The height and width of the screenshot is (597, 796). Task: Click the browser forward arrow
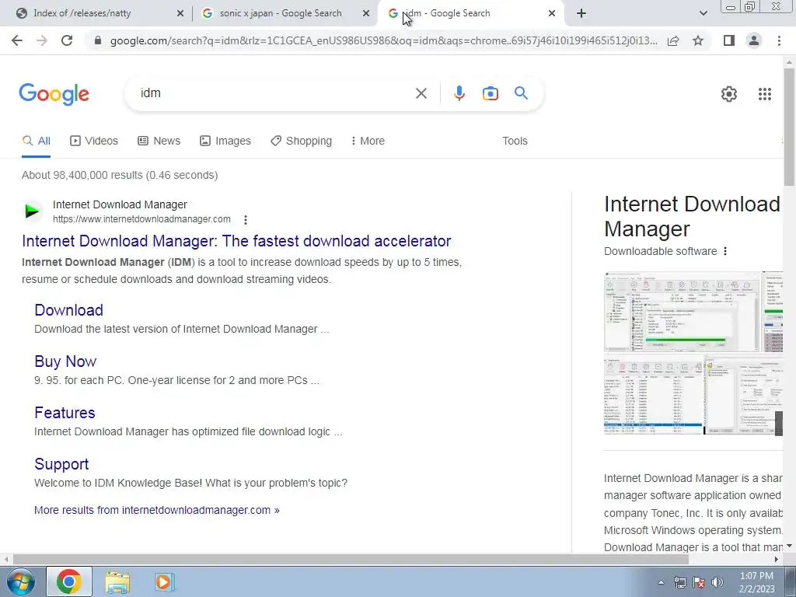[x=42, y=40]
